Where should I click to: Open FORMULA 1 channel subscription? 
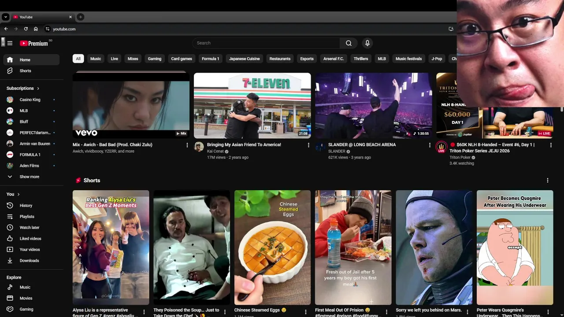31,155
